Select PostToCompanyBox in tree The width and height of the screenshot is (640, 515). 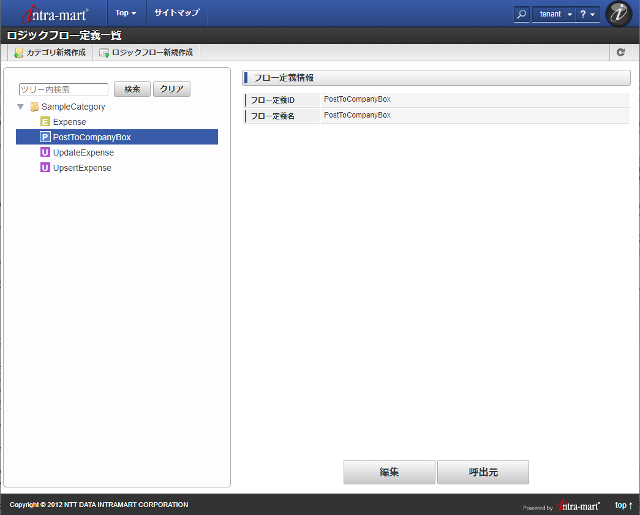(117, 137)
